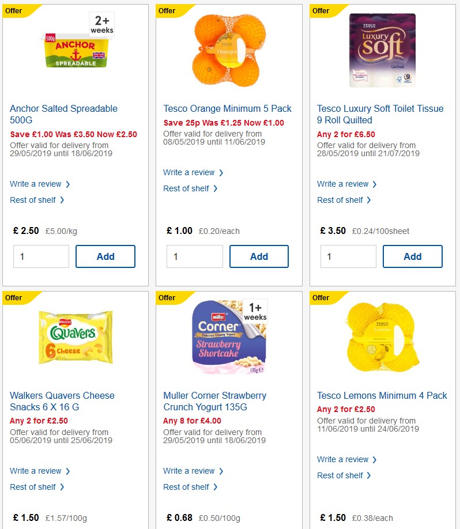The image size is (460, 529).
Task: Write a review for the toilet tissue
Action: click(343, 184)
